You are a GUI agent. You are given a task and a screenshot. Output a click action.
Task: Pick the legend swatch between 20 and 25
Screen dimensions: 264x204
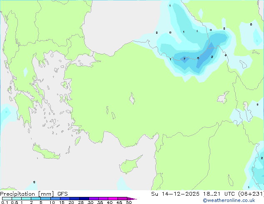[74, 199]
